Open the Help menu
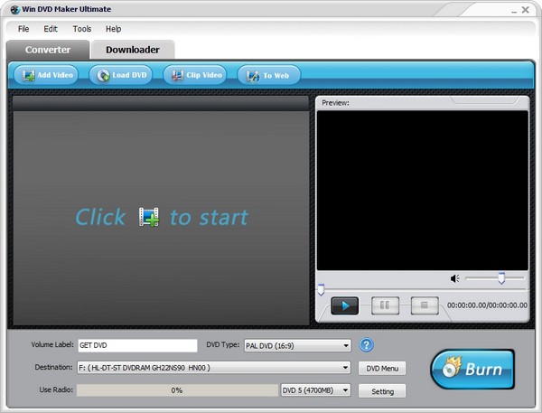Image resolution: width=542 pixels, height=413 pixels. 114,29
